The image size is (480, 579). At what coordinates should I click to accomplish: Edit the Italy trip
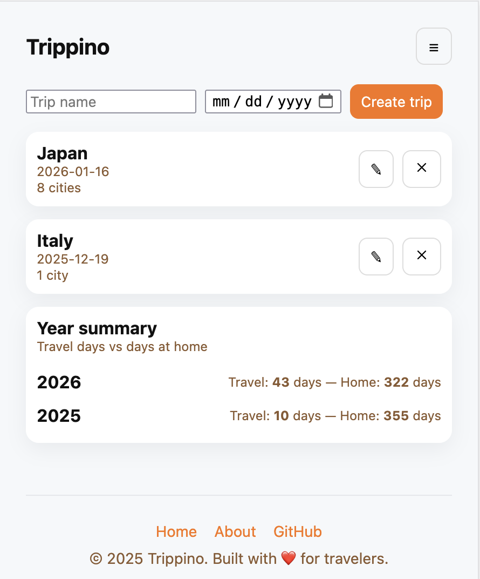pyautogui.click(x=376, y=257)
